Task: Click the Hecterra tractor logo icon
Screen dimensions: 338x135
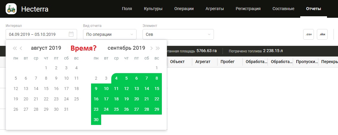Action: (11, 9)
